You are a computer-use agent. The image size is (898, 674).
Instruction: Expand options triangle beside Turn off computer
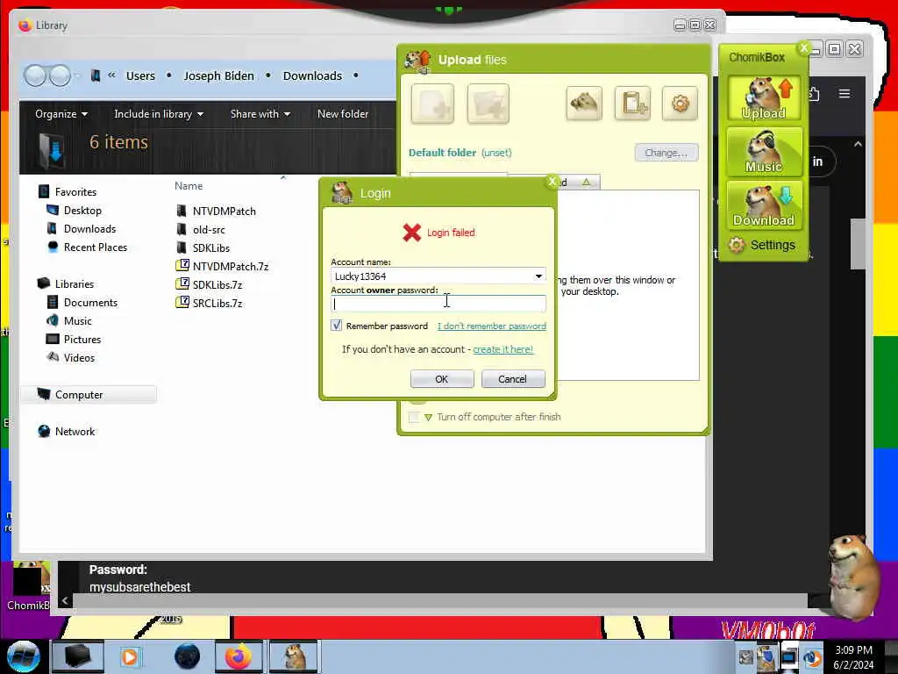(x=428, y=417)
